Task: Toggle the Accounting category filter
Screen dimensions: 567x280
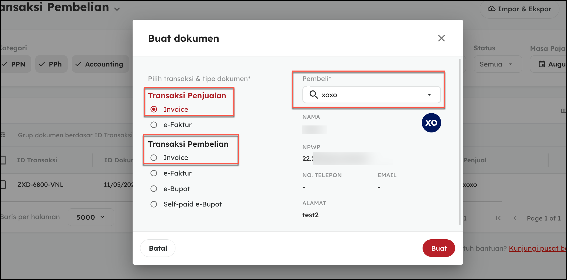Action: tap(100, 64)
